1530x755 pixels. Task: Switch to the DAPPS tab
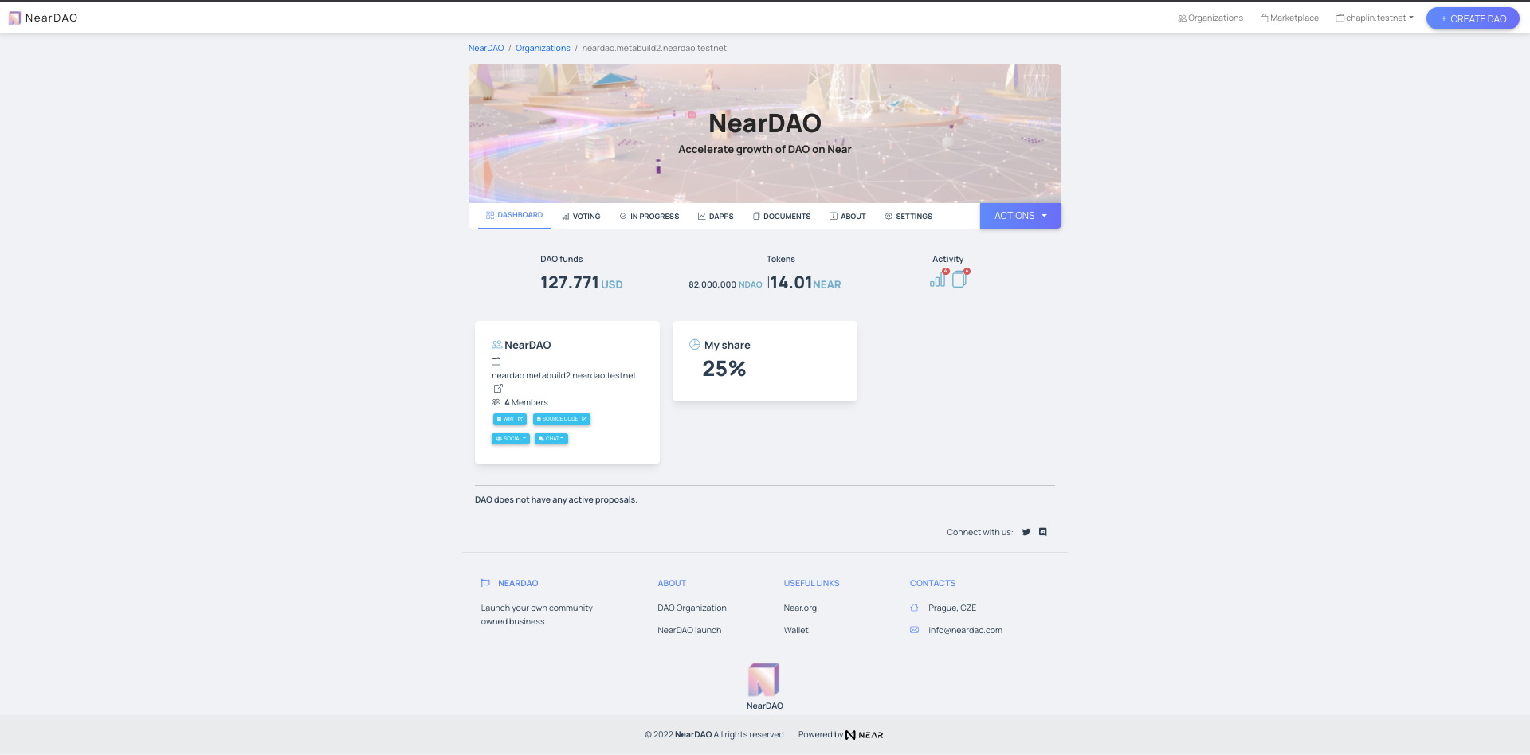pos(716,217)
